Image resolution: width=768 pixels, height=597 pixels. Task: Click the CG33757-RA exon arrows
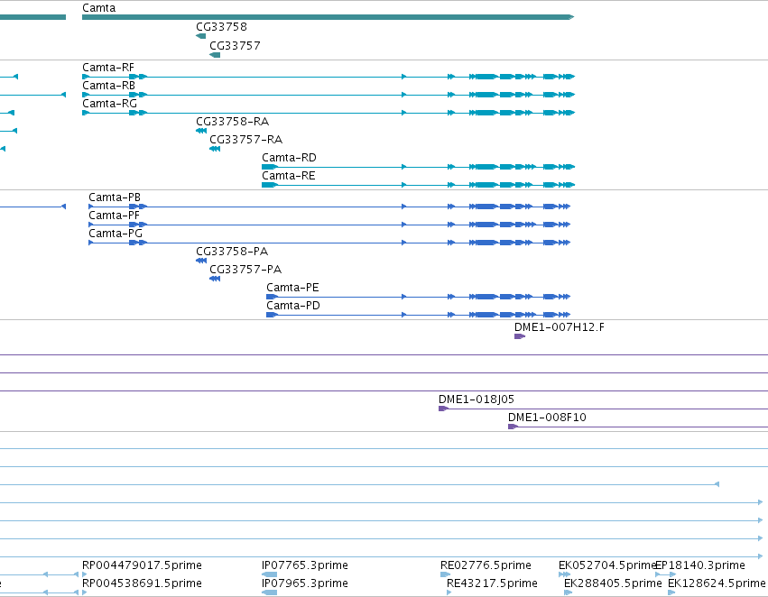(215, 149)
